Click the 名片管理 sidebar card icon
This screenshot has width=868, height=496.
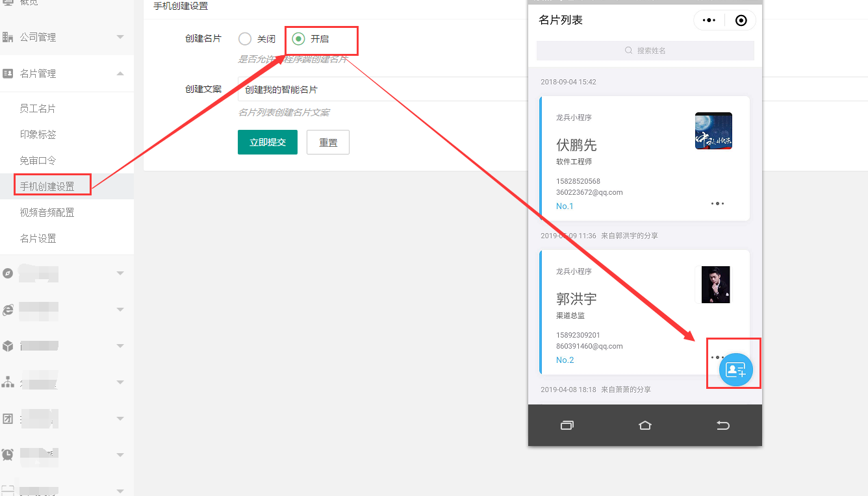click(8, 73)
